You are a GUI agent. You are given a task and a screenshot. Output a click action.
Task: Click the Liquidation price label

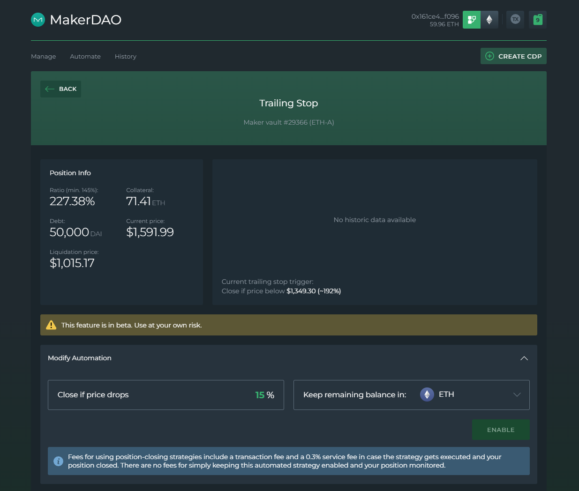tap(74, 252)
